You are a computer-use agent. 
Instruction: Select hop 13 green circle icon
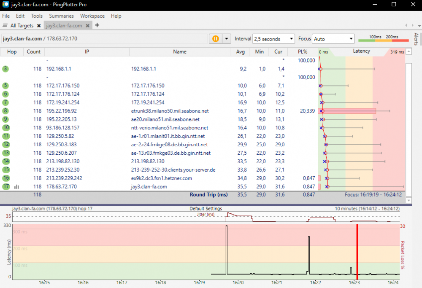click(6, 153)
